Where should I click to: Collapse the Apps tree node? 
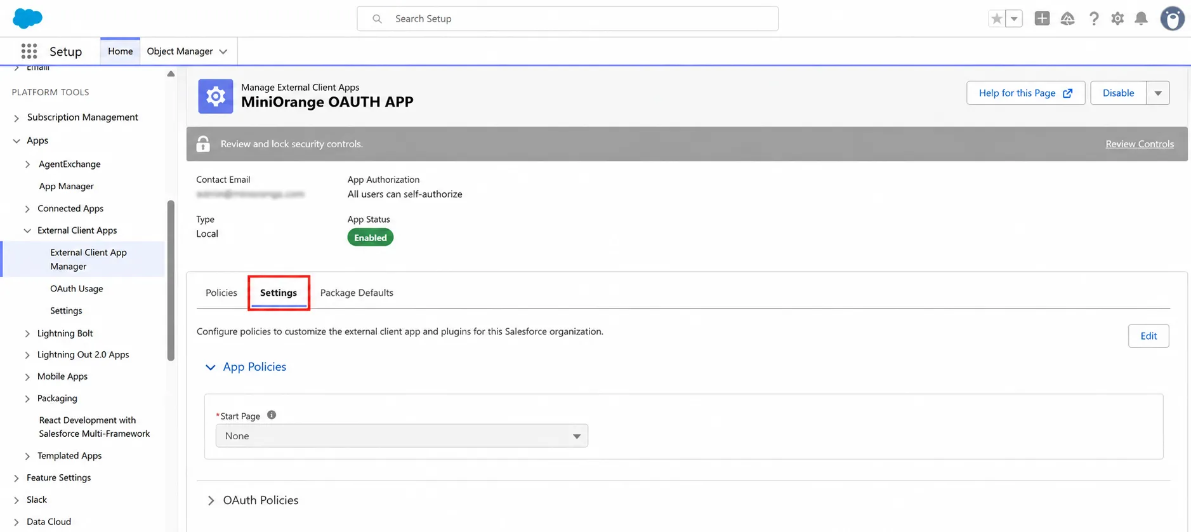click(x=16, y=141)
